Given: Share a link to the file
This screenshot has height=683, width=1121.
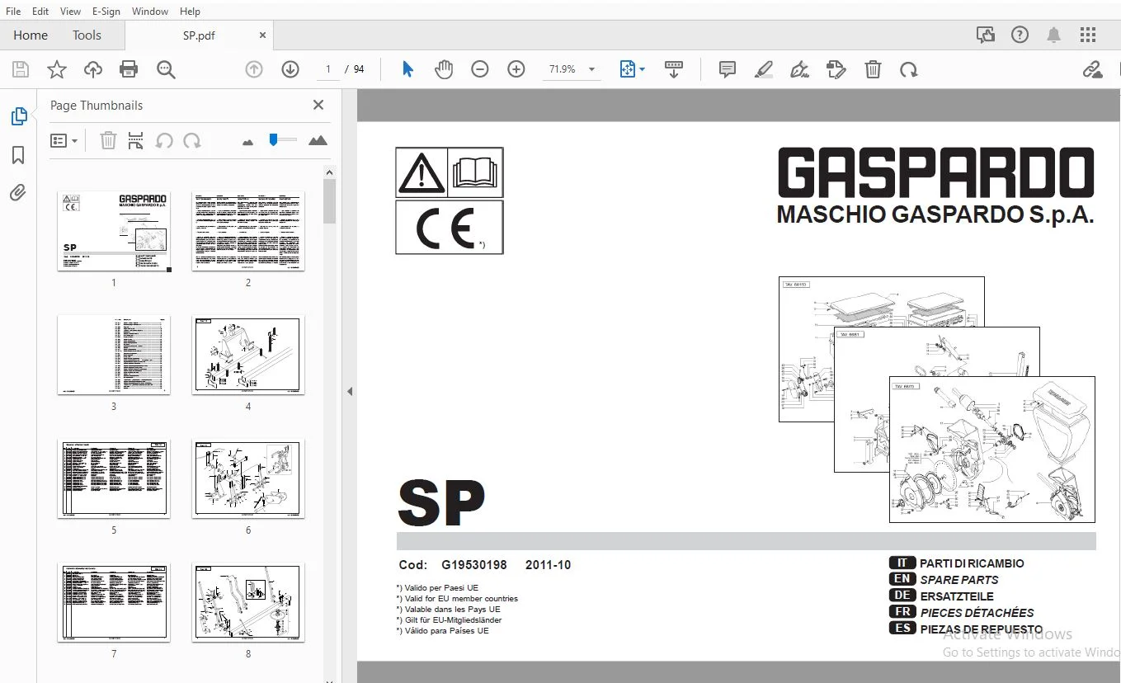Looking at the screenshot, I should coord(1093,70).
